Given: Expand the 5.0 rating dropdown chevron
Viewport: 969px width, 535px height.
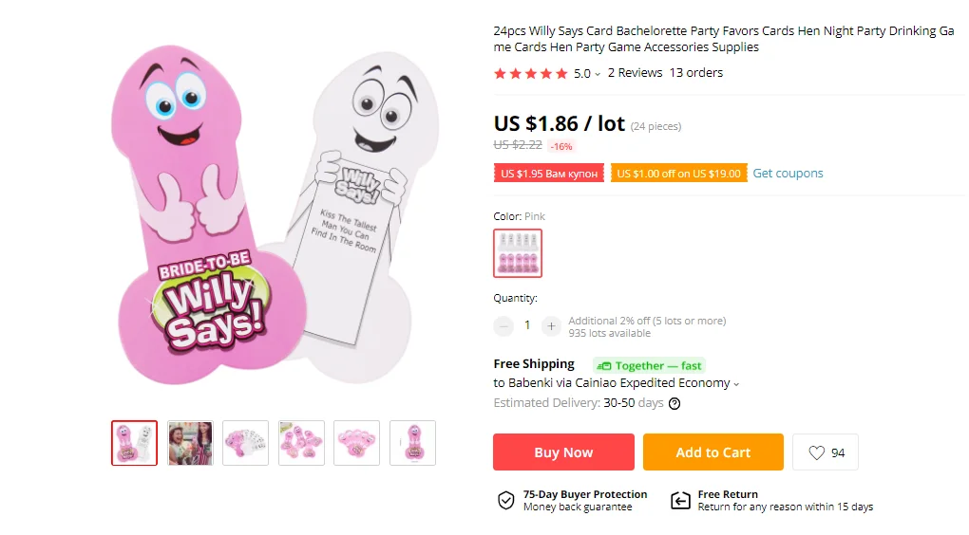Looking at the screenshot, I should tap(598, 74).
